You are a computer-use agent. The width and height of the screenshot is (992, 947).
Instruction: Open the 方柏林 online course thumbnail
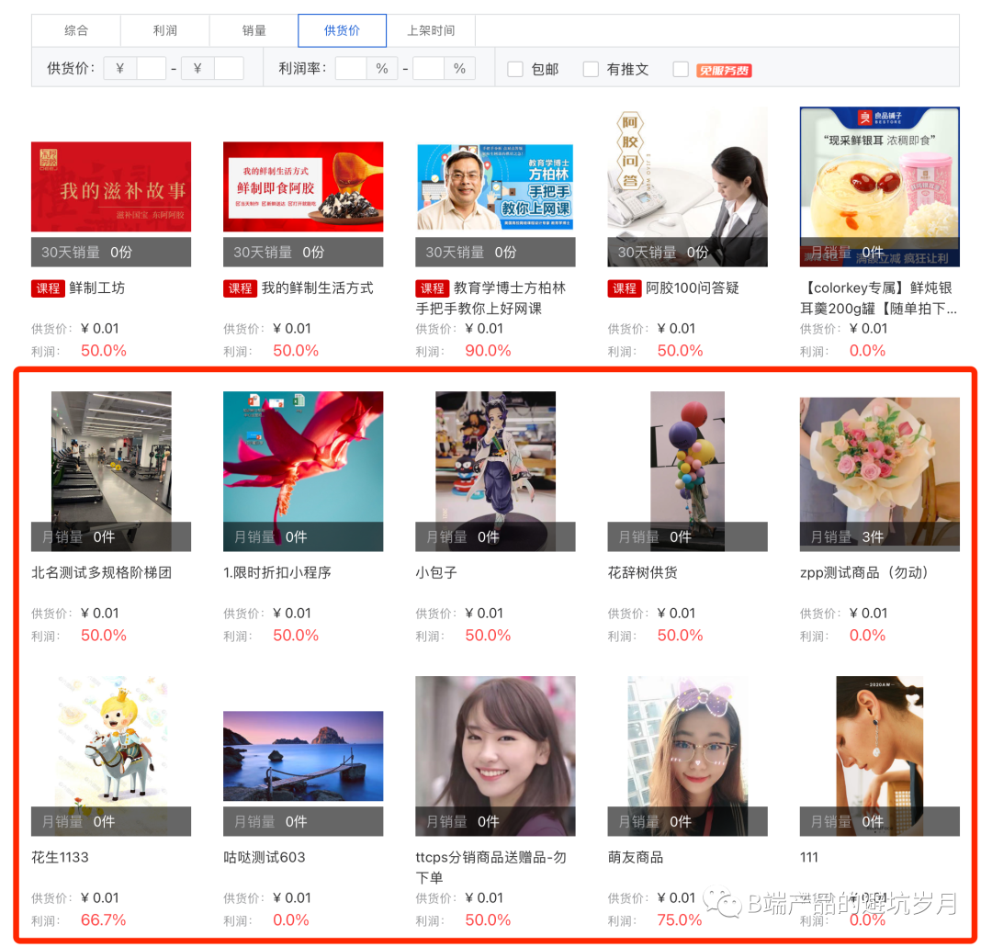coord(495,186)
